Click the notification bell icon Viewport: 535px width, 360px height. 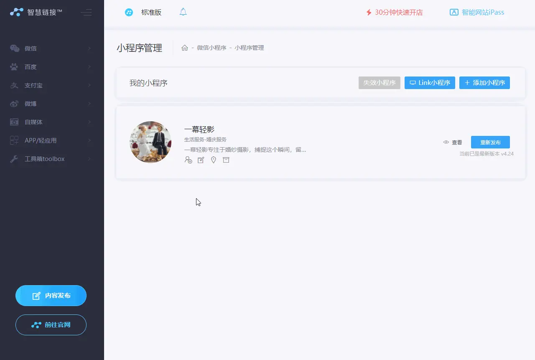pos(183,12)
